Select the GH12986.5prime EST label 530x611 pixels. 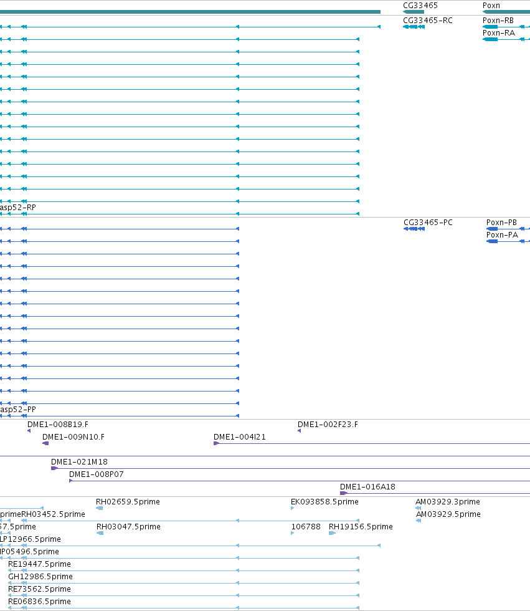point(40,576)
